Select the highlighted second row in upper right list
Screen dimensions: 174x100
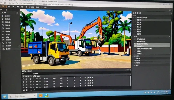point(152,20)
